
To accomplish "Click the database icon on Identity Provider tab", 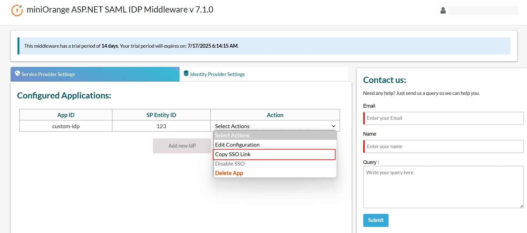I will [186, 73].
